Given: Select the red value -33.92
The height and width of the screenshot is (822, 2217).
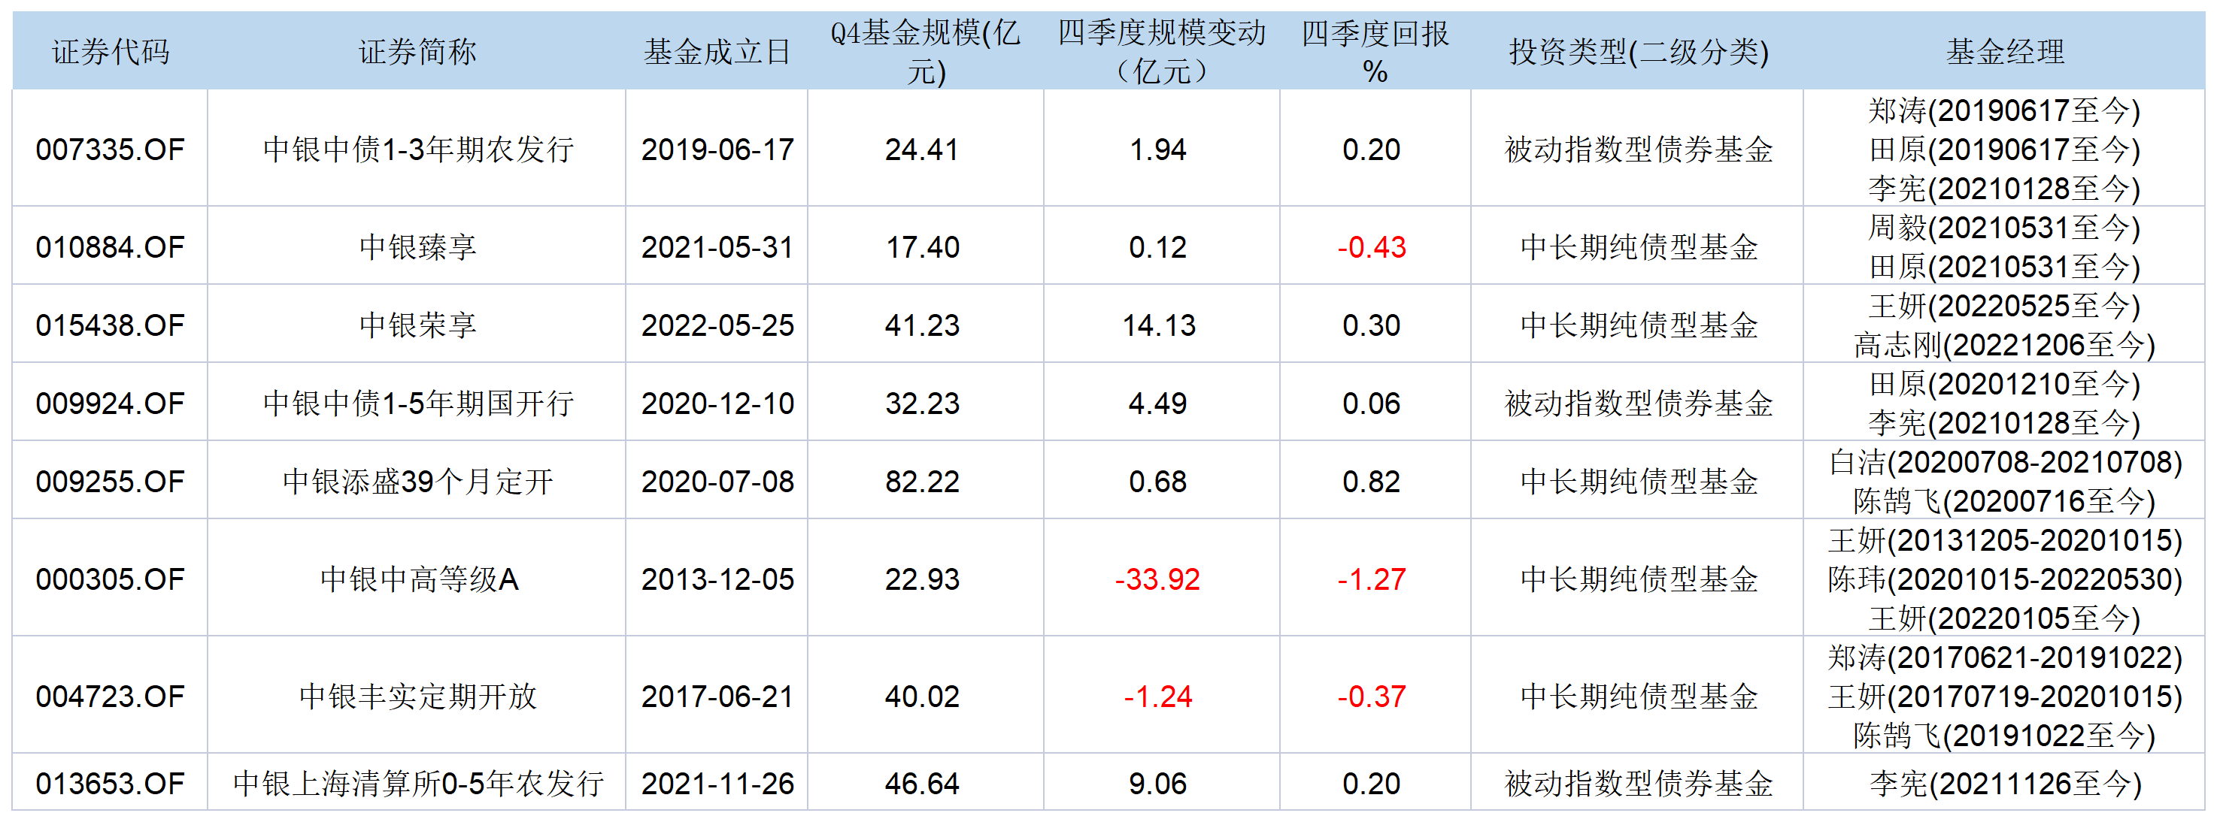Looking at the screenshot, I should [1157, 579].
